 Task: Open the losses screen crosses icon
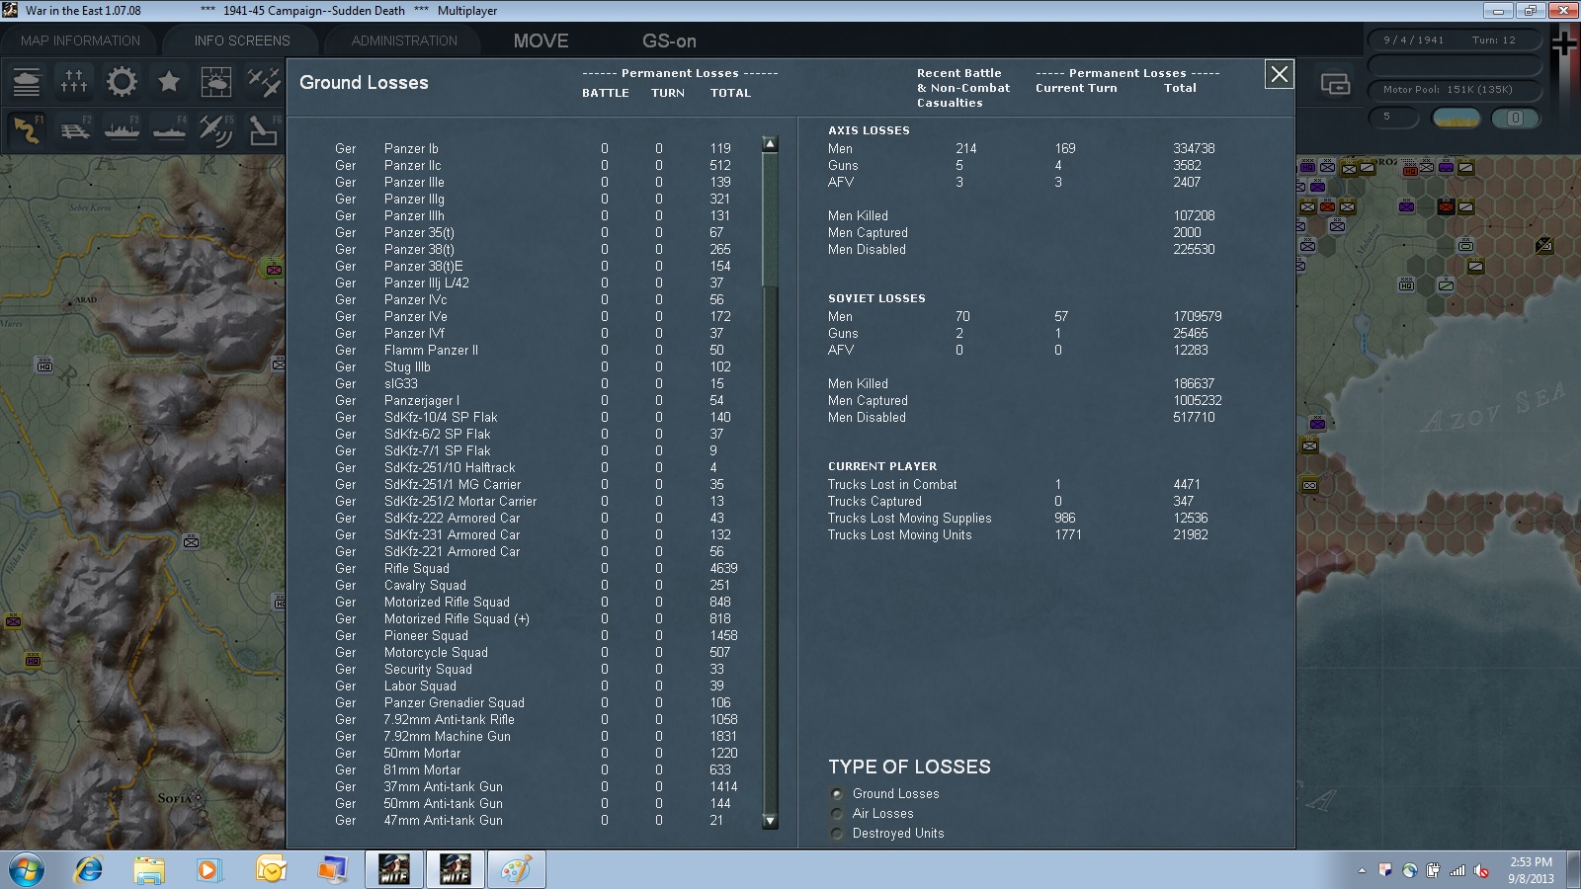(74, 82)
